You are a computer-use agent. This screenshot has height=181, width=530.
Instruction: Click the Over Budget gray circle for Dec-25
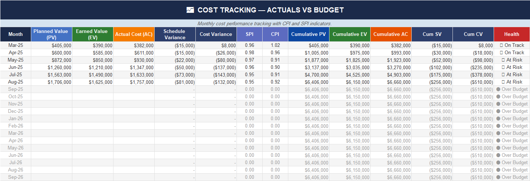pos(498,111)
